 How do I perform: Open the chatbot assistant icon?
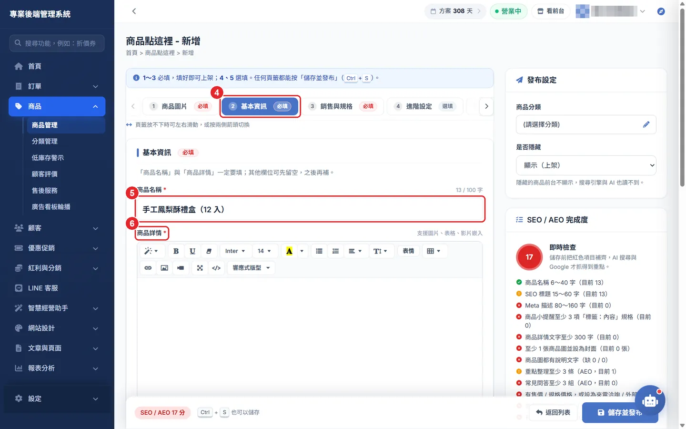click(650, 400)
